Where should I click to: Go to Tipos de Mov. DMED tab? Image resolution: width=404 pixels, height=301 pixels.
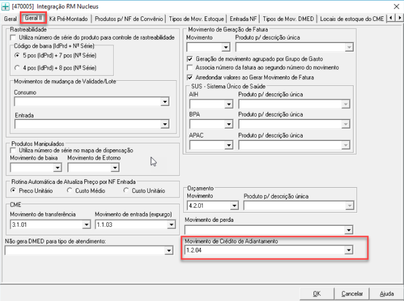289,19
